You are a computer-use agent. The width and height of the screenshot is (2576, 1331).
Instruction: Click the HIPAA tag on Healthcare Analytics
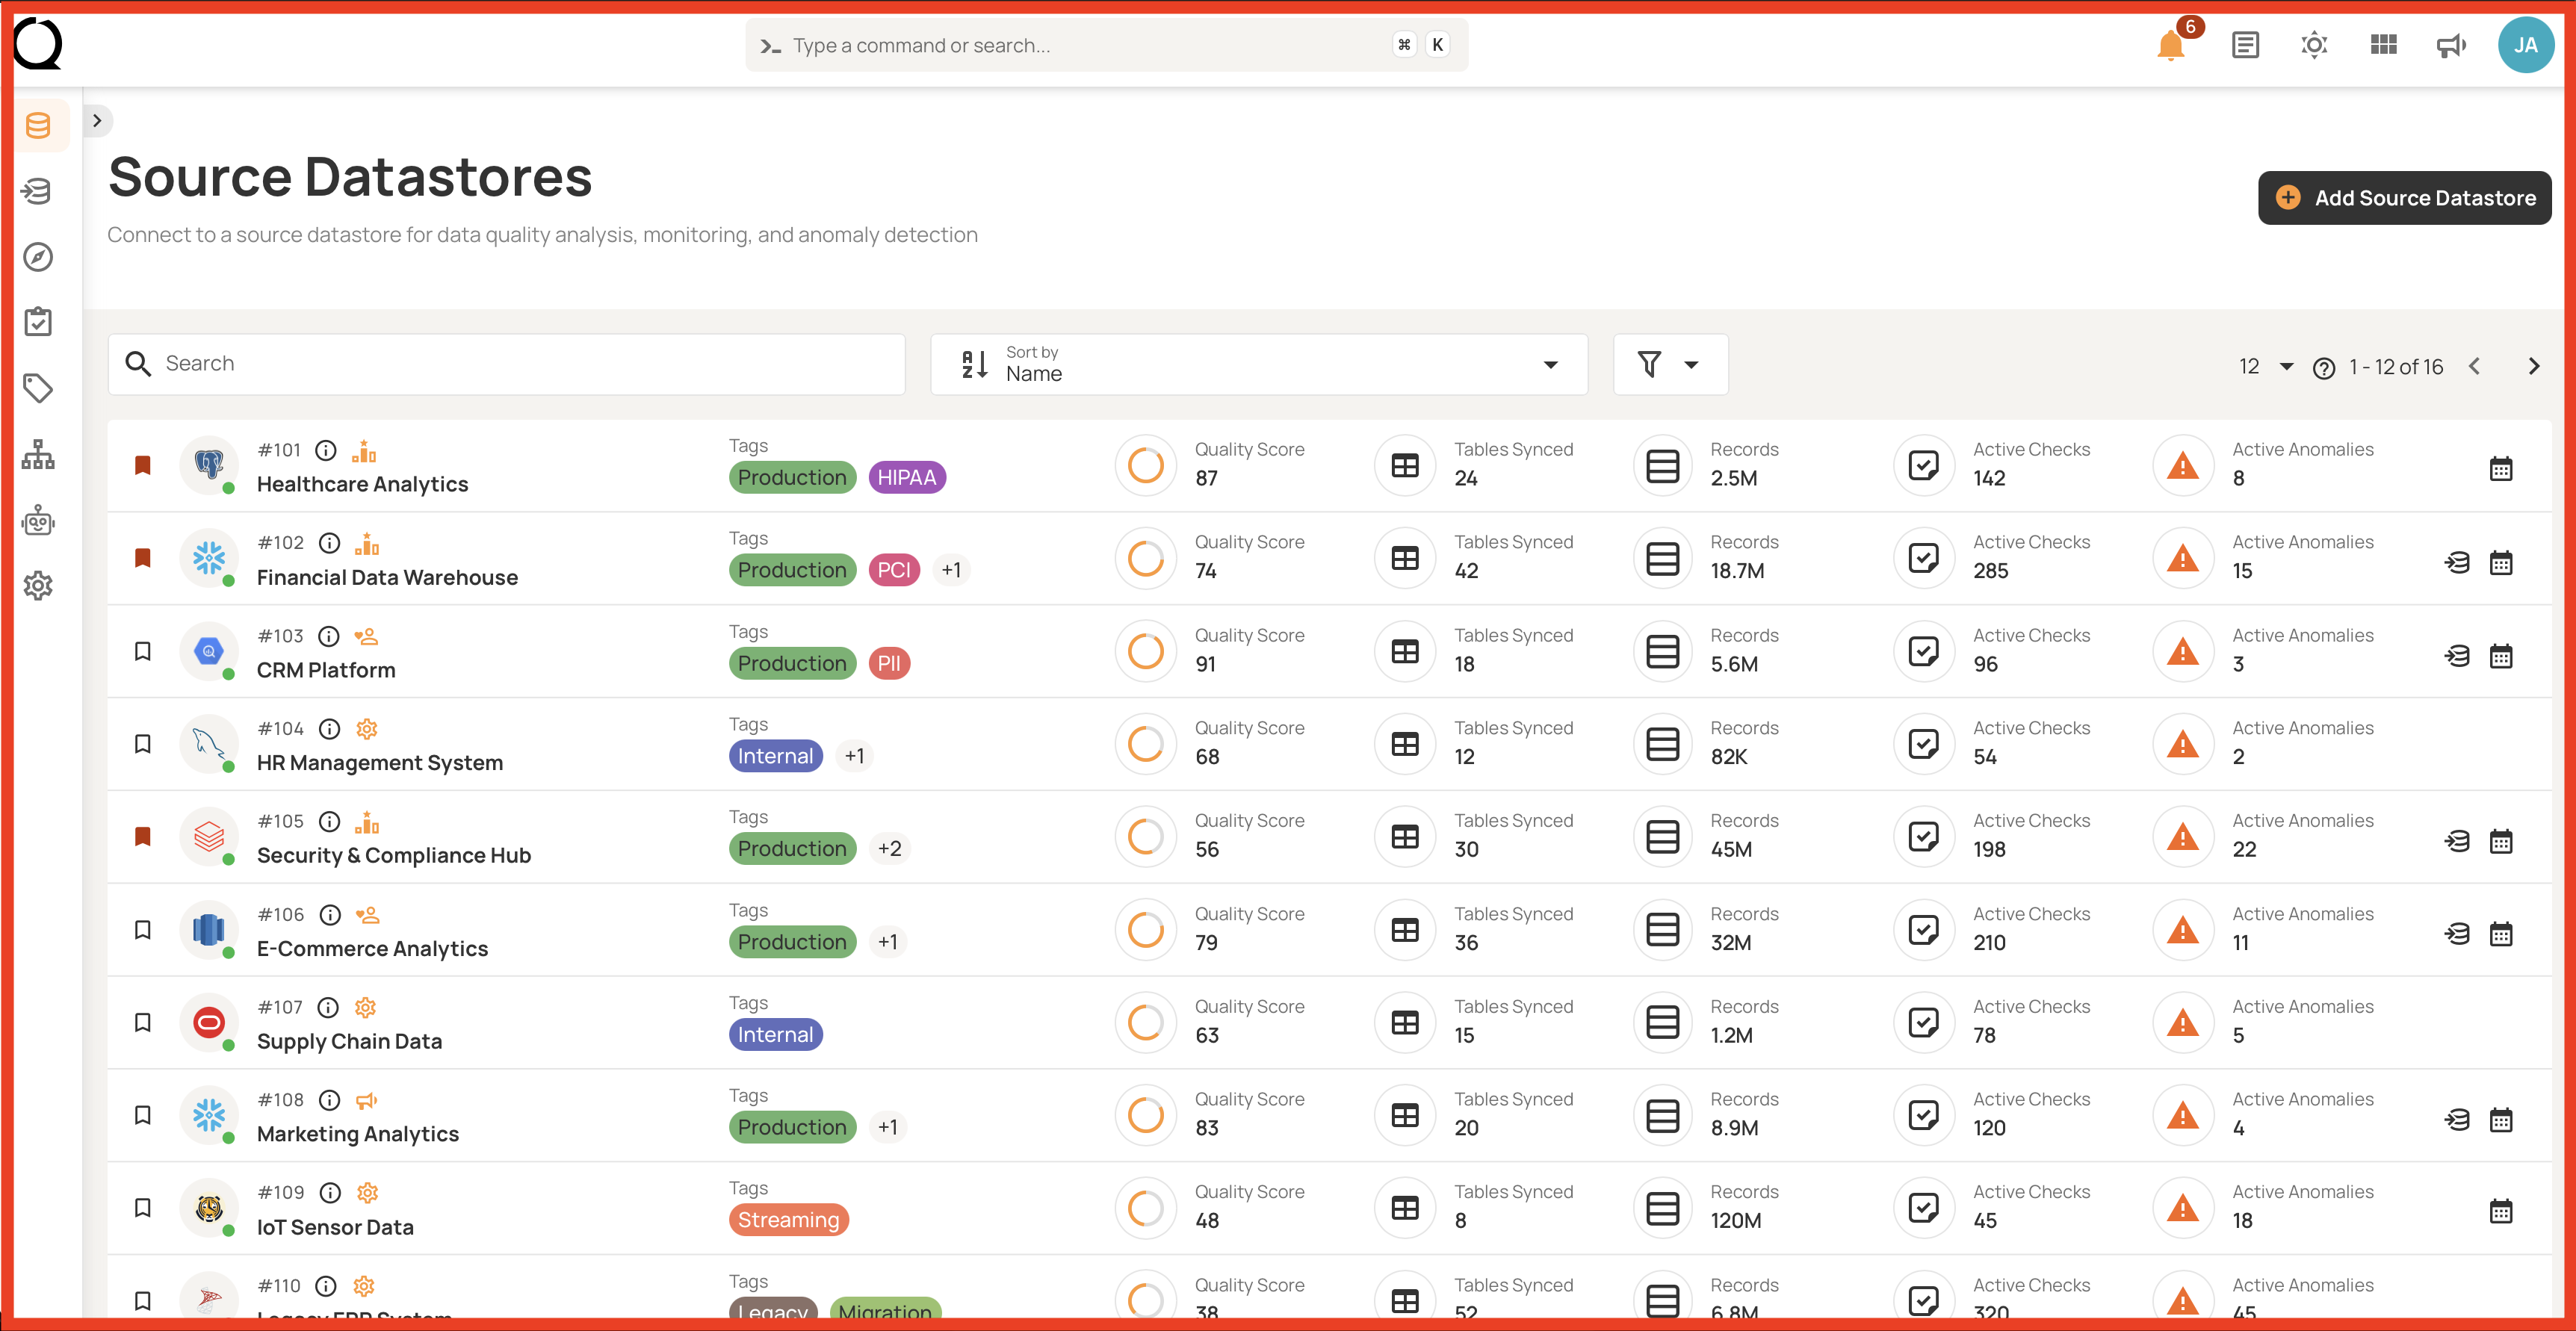click(x=906, y=478)
